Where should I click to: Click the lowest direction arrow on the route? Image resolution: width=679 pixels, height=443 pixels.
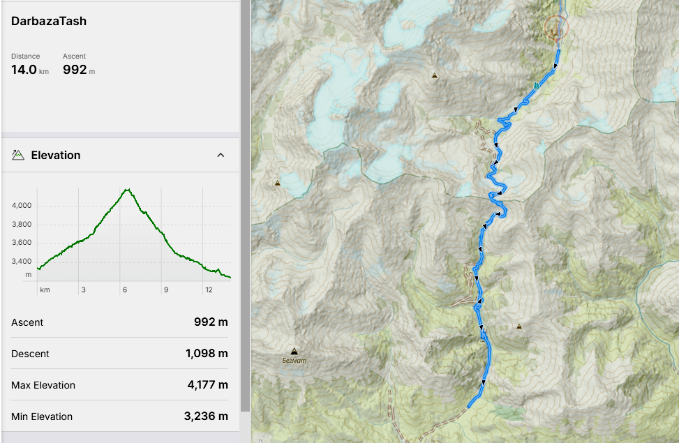tap(484, 382)
